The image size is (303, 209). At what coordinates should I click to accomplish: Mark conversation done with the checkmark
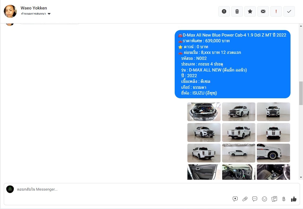coord(289,11)
